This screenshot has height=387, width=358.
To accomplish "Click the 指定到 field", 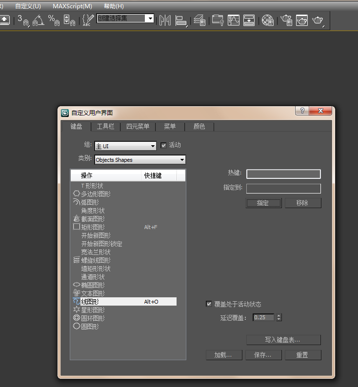I will click(x=283, y=189).
